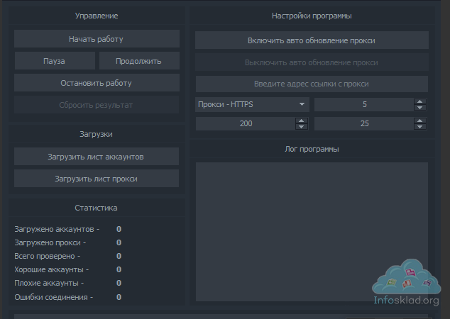Decrease the spinner value showing 25
The width and height of the screenshot is (450, 319).
[420, 128]
